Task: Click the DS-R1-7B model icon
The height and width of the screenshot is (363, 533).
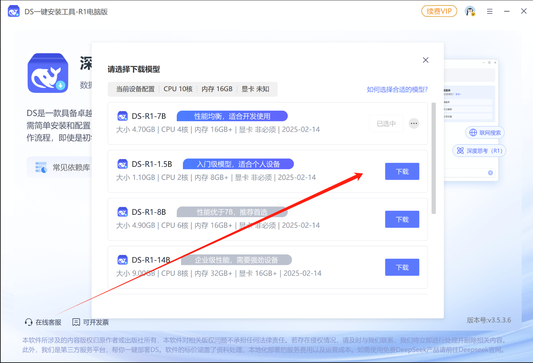Action: tap(122, 116)
